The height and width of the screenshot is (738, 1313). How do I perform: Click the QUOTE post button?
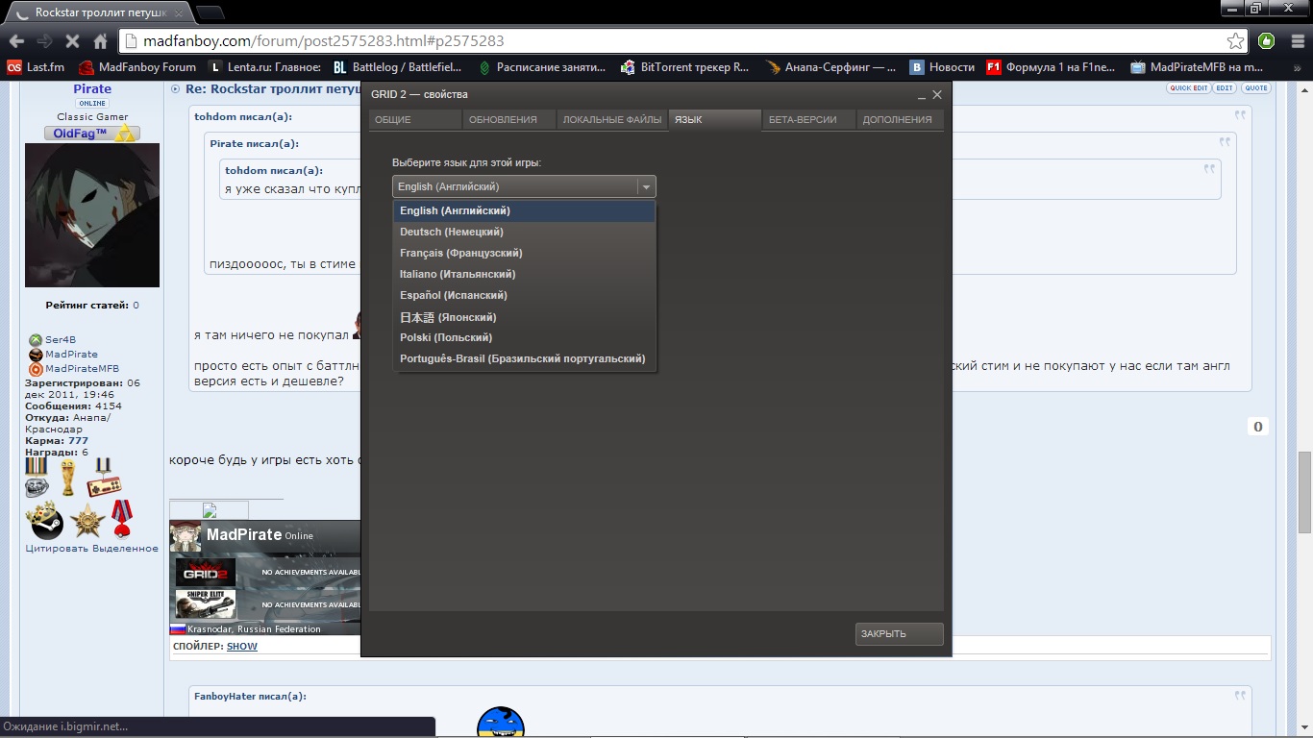pos(1255,88)
